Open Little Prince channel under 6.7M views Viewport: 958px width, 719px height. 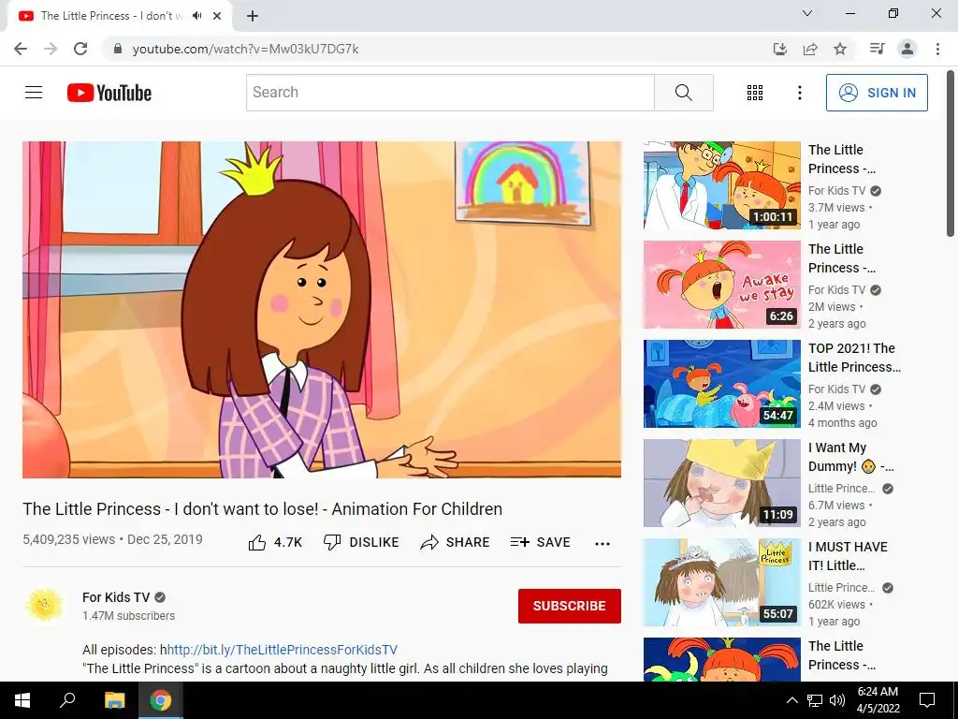point(841,489)
